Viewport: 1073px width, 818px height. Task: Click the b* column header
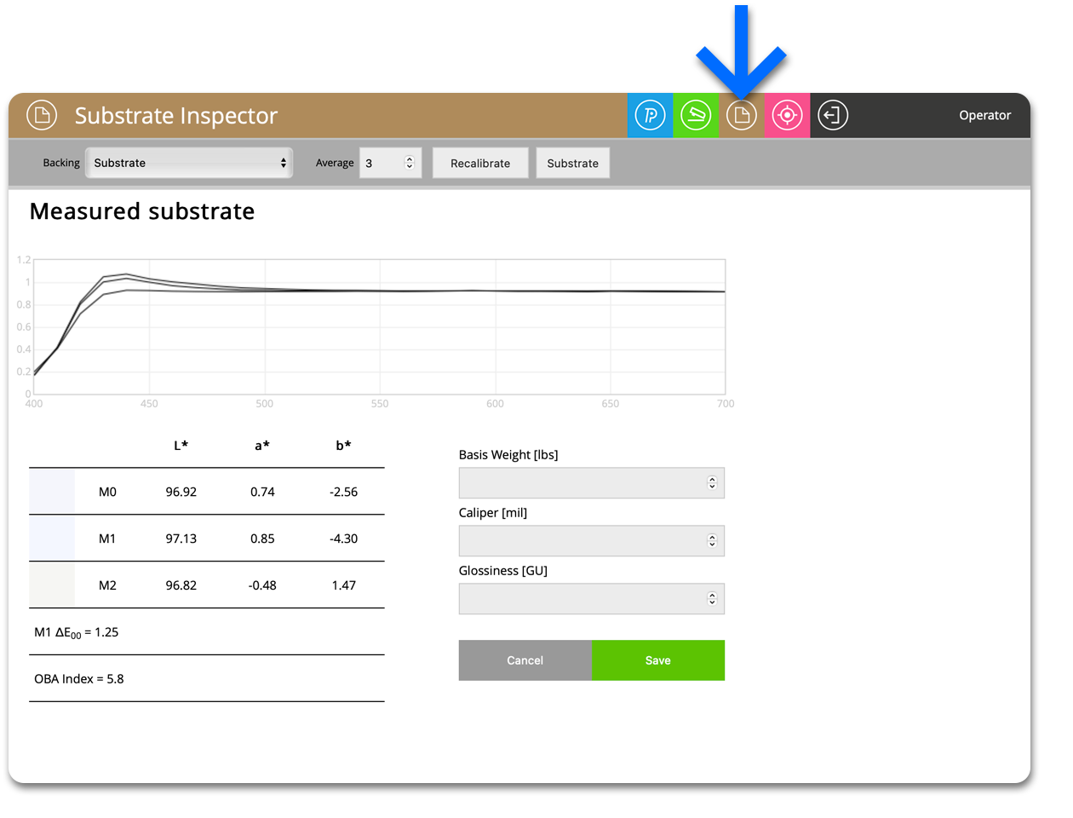click(x=344, y=445)
